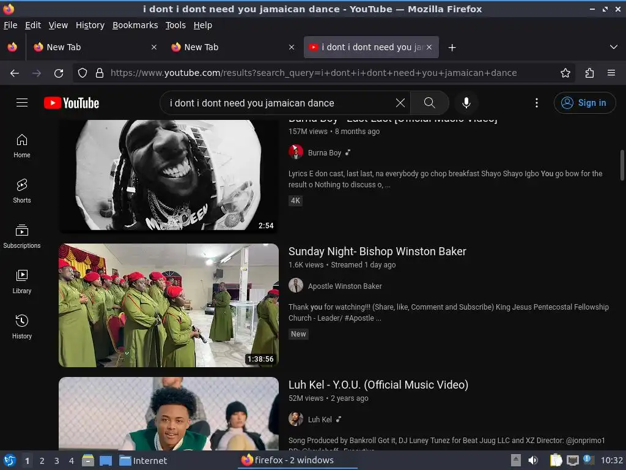Open the Firefox extensions puzzle icon
Viewport: 626px width, 470px height.
pyautogui.click(x=589, y=73)
